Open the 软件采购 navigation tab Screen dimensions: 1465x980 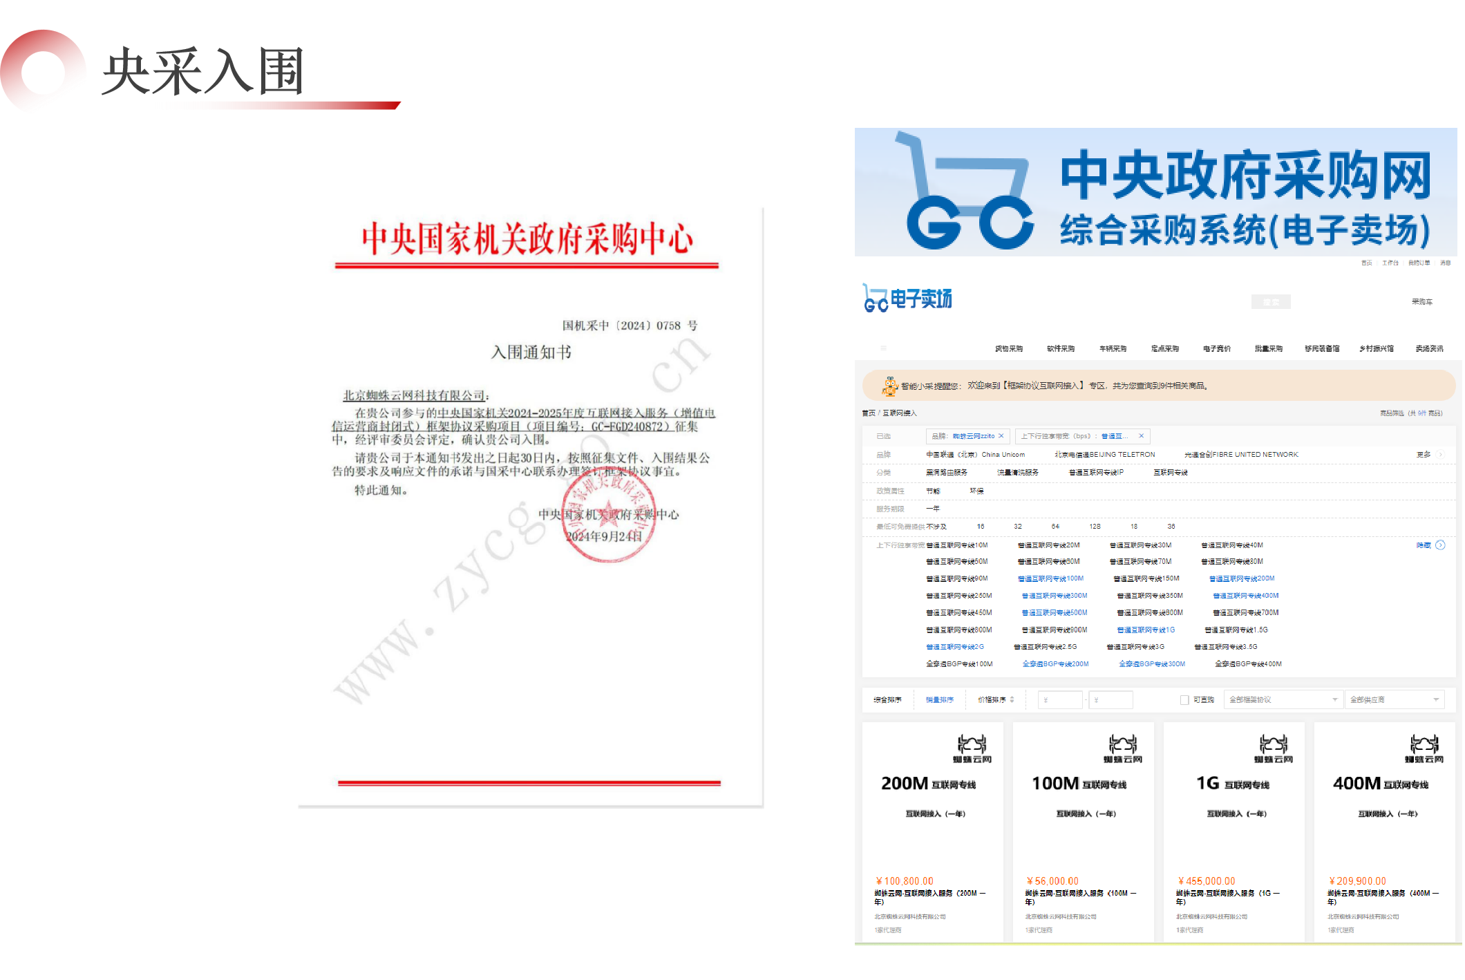tap(1060, 349)
